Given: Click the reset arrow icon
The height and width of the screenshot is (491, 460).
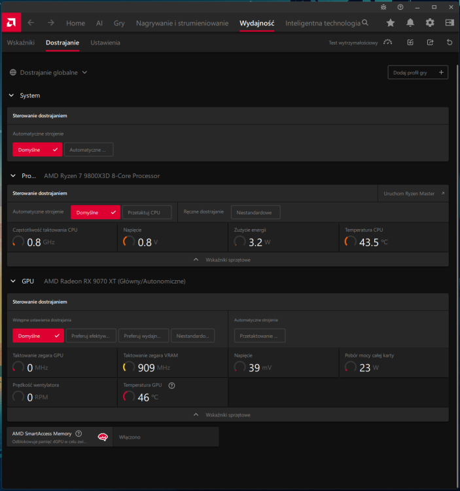Looking at the screenshot, I should 450,43.
